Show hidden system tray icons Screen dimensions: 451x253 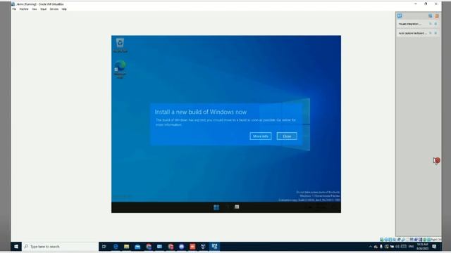tap(370, 247)
